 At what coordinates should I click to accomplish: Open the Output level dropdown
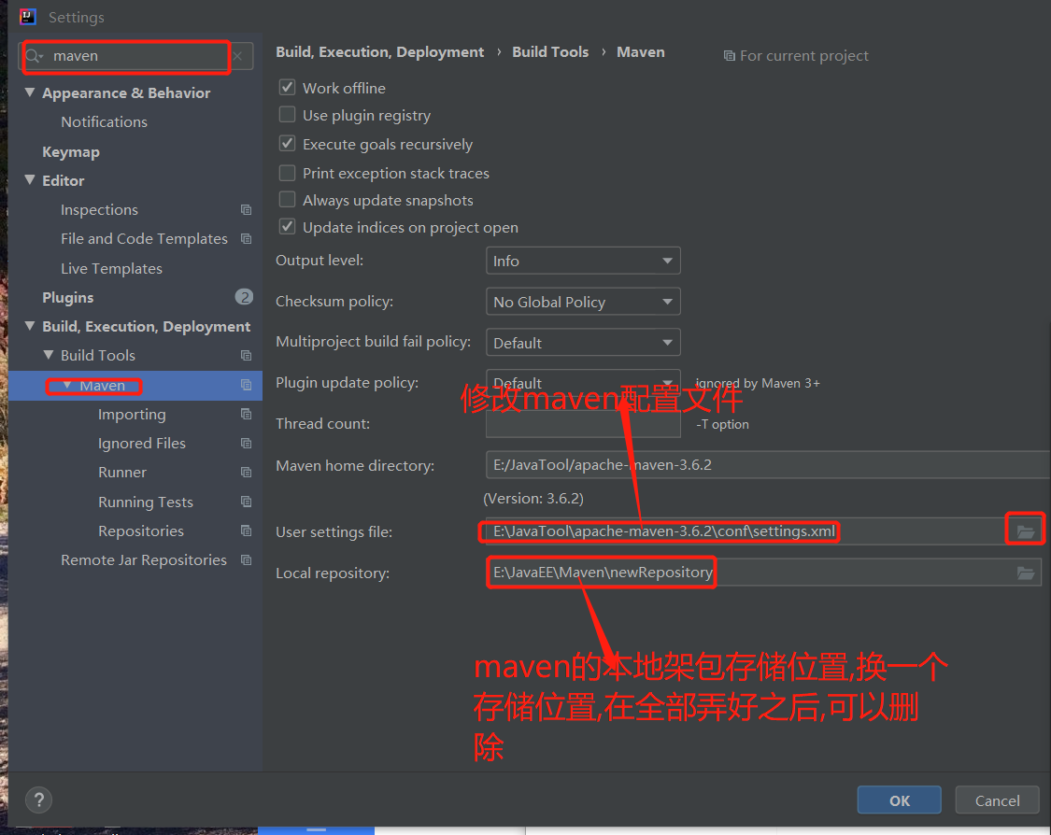point(583,261)
